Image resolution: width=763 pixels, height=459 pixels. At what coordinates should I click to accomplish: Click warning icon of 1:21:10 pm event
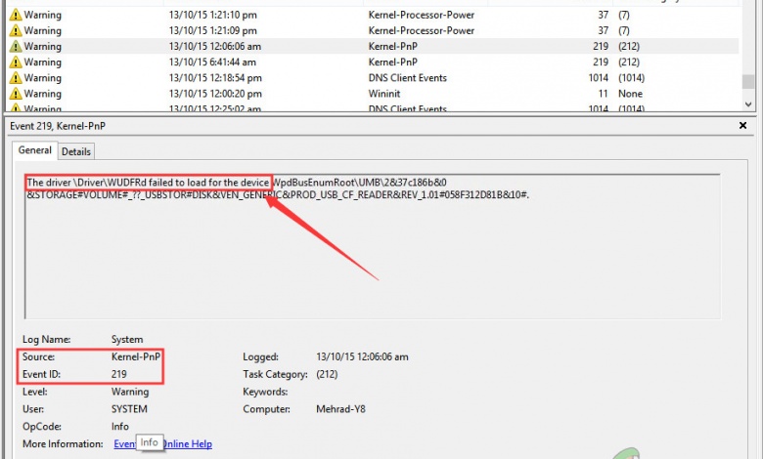pos(16,15)
